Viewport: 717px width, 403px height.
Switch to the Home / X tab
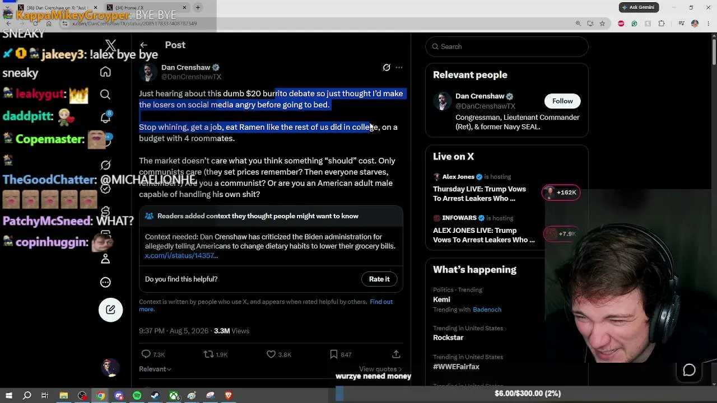point(147,8)
